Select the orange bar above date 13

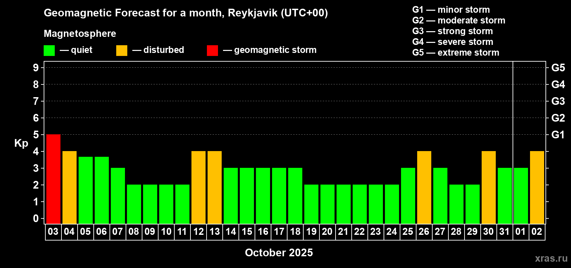coord(215,187)
